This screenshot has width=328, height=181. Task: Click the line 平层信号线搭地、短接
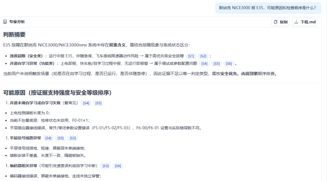(x=48, y=148)
